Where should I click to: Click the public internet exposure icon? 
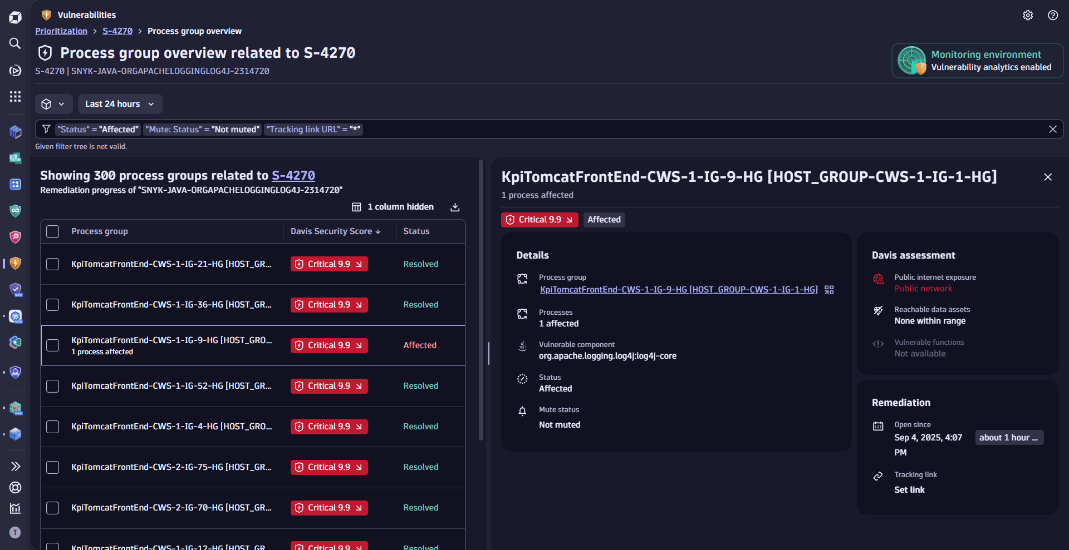(878, 279)
